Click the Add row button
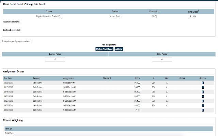The width and height of the screenshot is (218, 136). 119,49
